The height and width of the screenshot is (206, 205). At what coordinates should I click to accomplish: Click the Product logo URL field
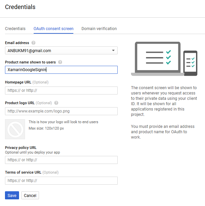tap(61, 111)
